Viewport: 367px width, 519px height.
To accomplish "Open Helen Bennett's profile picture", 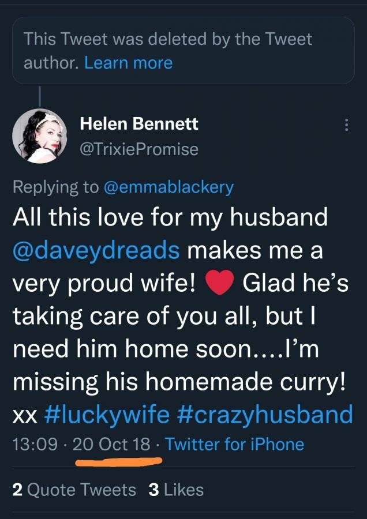I will 40,136.
